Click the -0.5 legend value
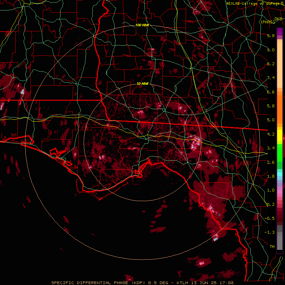Viewport: 285px width, 285px height. click(x=269, y=218)
